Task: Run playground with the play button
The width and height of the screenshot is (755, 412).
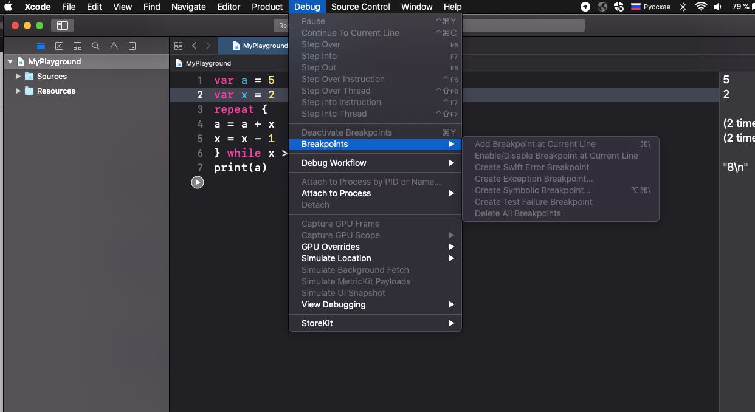Action: pyautogui.click(x=198, y=182)
